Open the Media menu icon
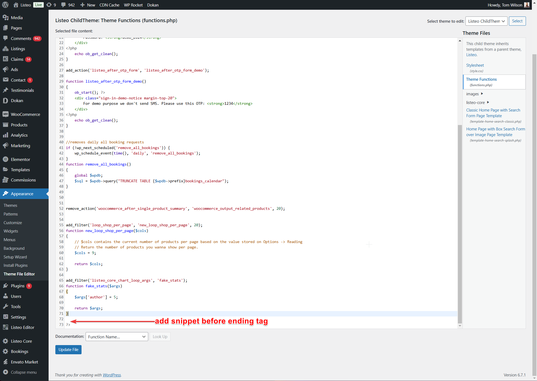This screenshot has height=381, width=537. coord(5,18)
